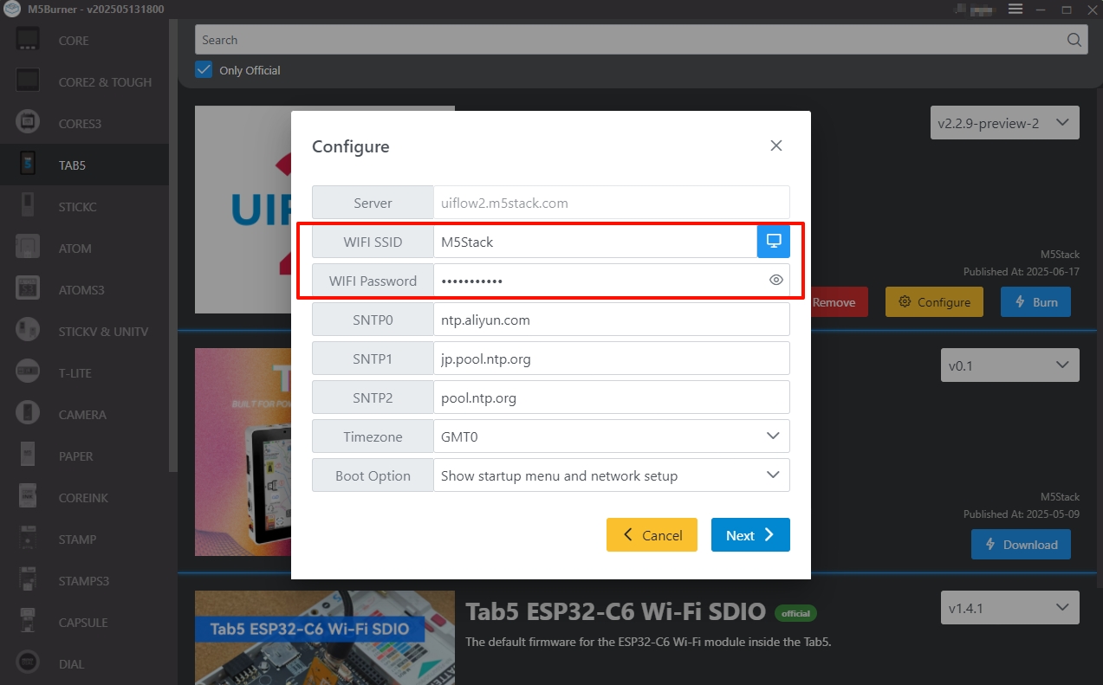Switch to the ATOMS3 device category

tap(84, 290)
